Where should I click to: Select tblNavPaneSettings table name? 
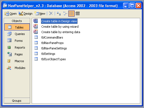[x=54, y=48]
